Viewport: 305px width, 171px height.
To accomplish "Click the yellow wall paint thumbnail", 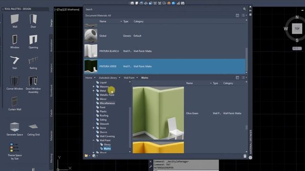I will tap(158, 147).
